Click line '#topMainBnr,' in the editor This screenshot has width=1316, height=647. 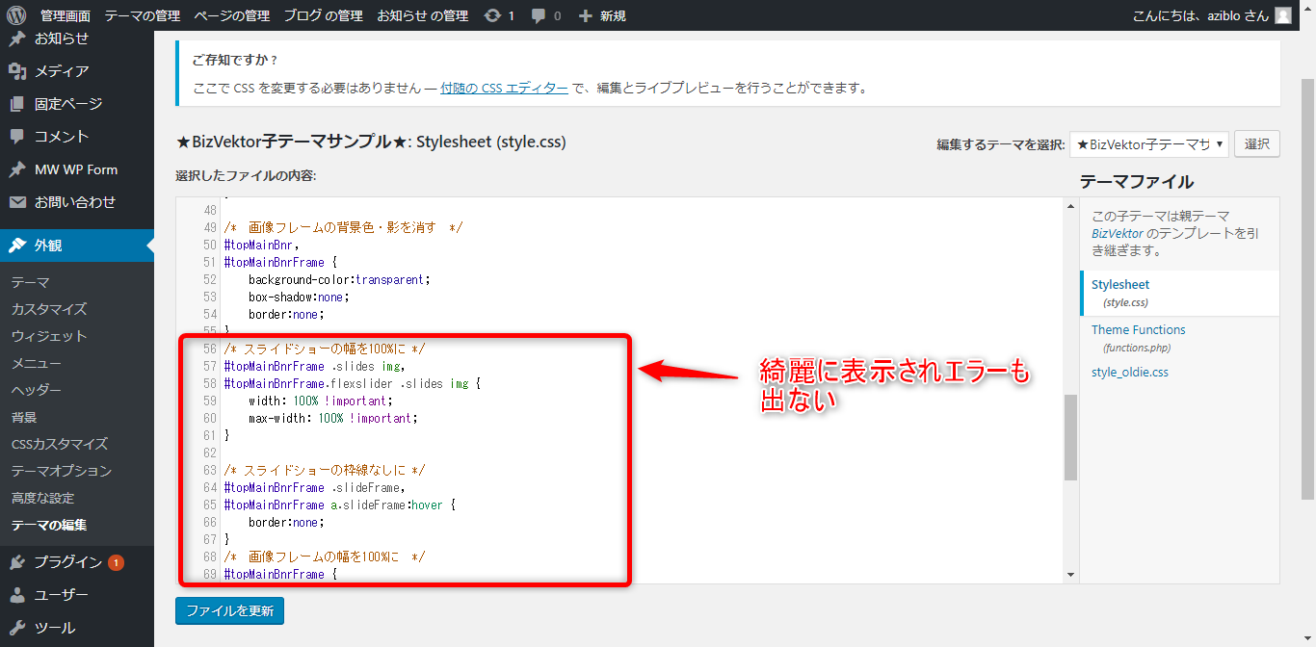pos(261,245)
